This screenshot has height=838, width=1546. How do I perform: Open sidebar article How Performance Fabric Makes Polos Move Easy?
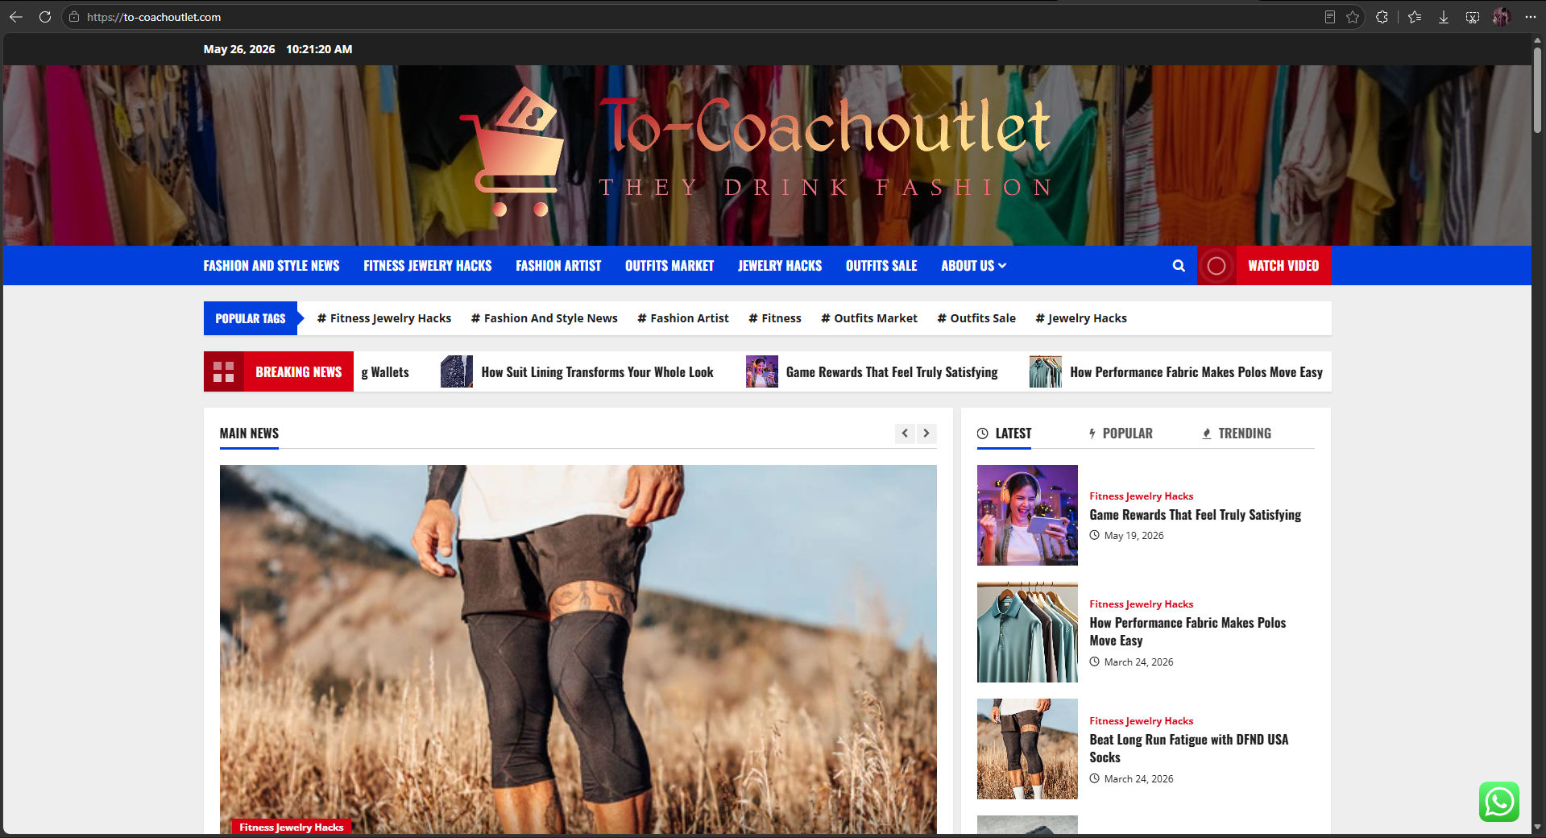click(1187, 632)
